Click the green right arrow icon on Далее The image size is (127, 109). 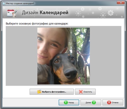pyautogui.click(x=94, y=102)
